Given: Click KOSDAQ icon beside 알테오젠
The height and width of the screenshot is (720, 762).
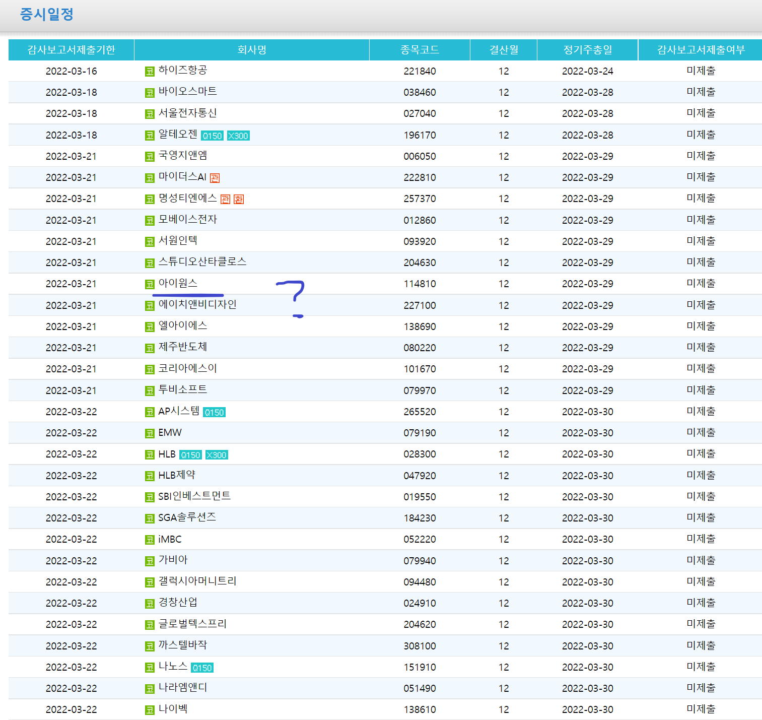Looking at the screenshot, I should (x=150, y=136).
